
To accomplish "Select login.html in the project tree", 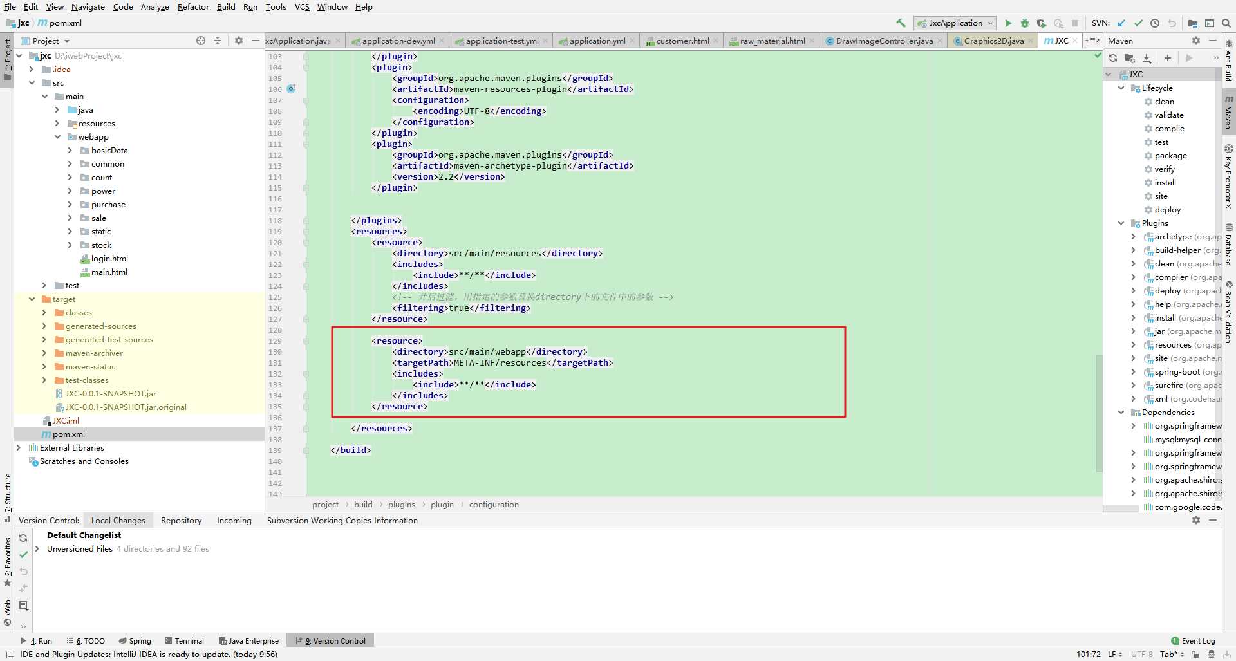I will 109,258.
